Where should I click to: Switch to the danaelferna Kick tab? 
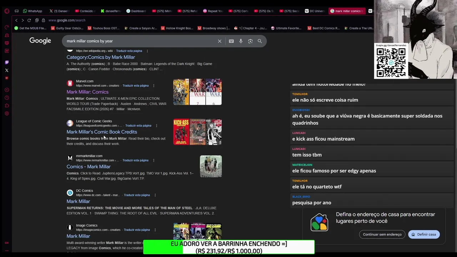click(x=110, y=11)
